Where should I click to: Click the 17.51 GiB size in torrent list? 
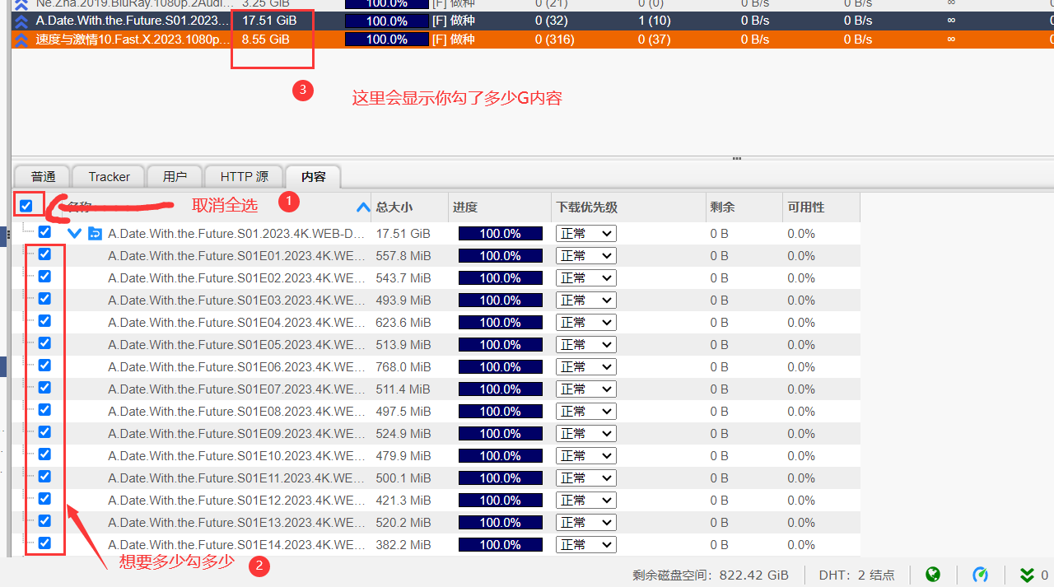[269, 21]
